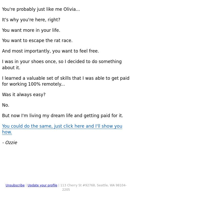Click the 'living my dream life' sentence
The height and width of the screenshot is (212, 205).
click(x=63, y=116)
